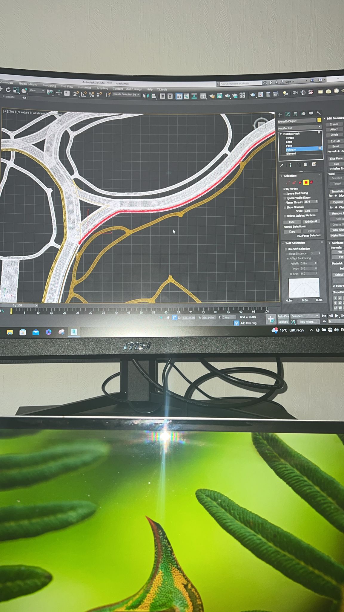
Task: Toggle the Selection Lock padlock icon
Action: pos(168,318)
